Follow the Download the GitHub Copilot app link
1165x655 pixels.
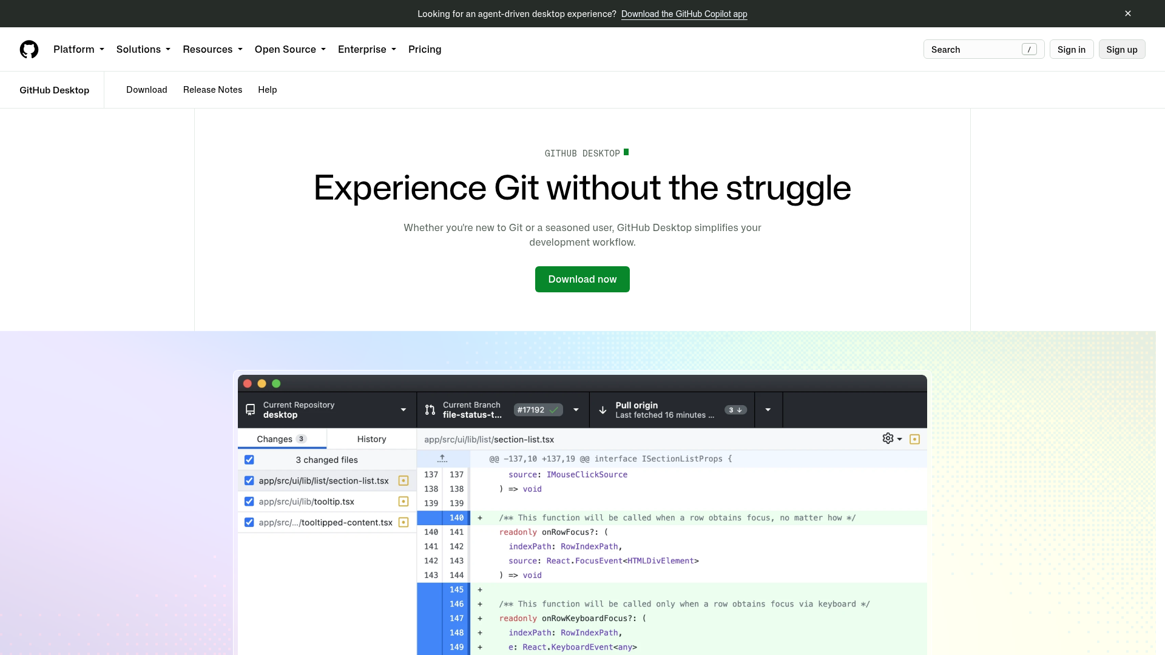coord(684,14)
